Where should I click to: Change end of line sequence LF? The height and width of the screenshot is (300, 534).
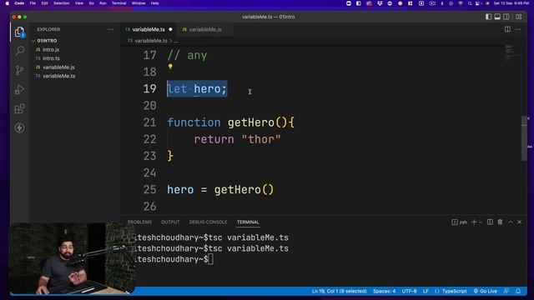(426, 291)
